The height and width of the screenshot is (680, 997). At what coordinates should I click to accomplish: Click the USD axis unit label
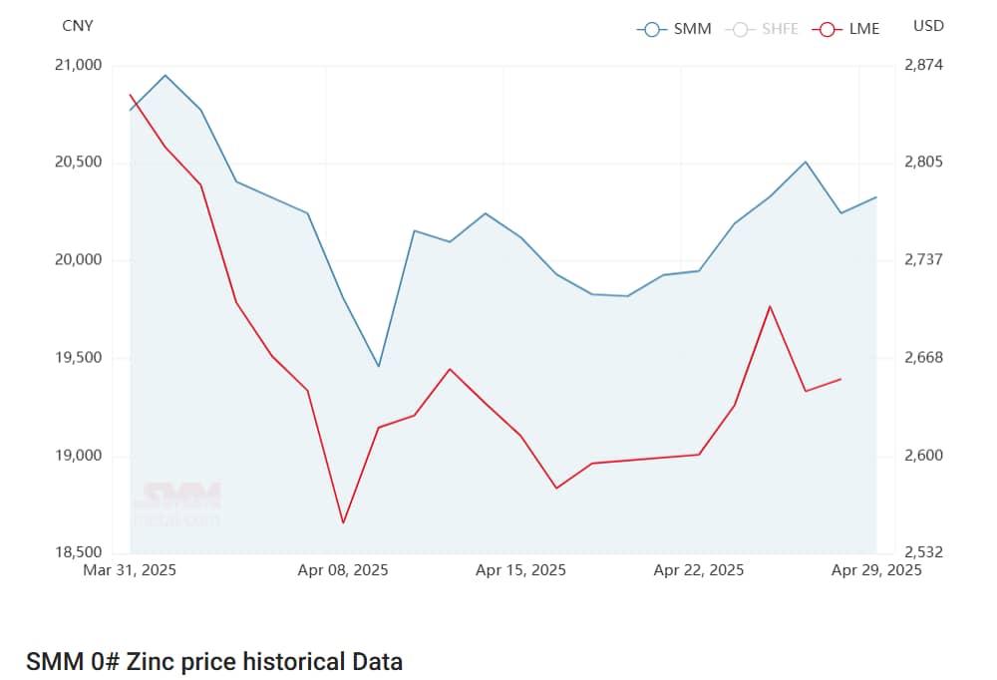pos(928,26)
